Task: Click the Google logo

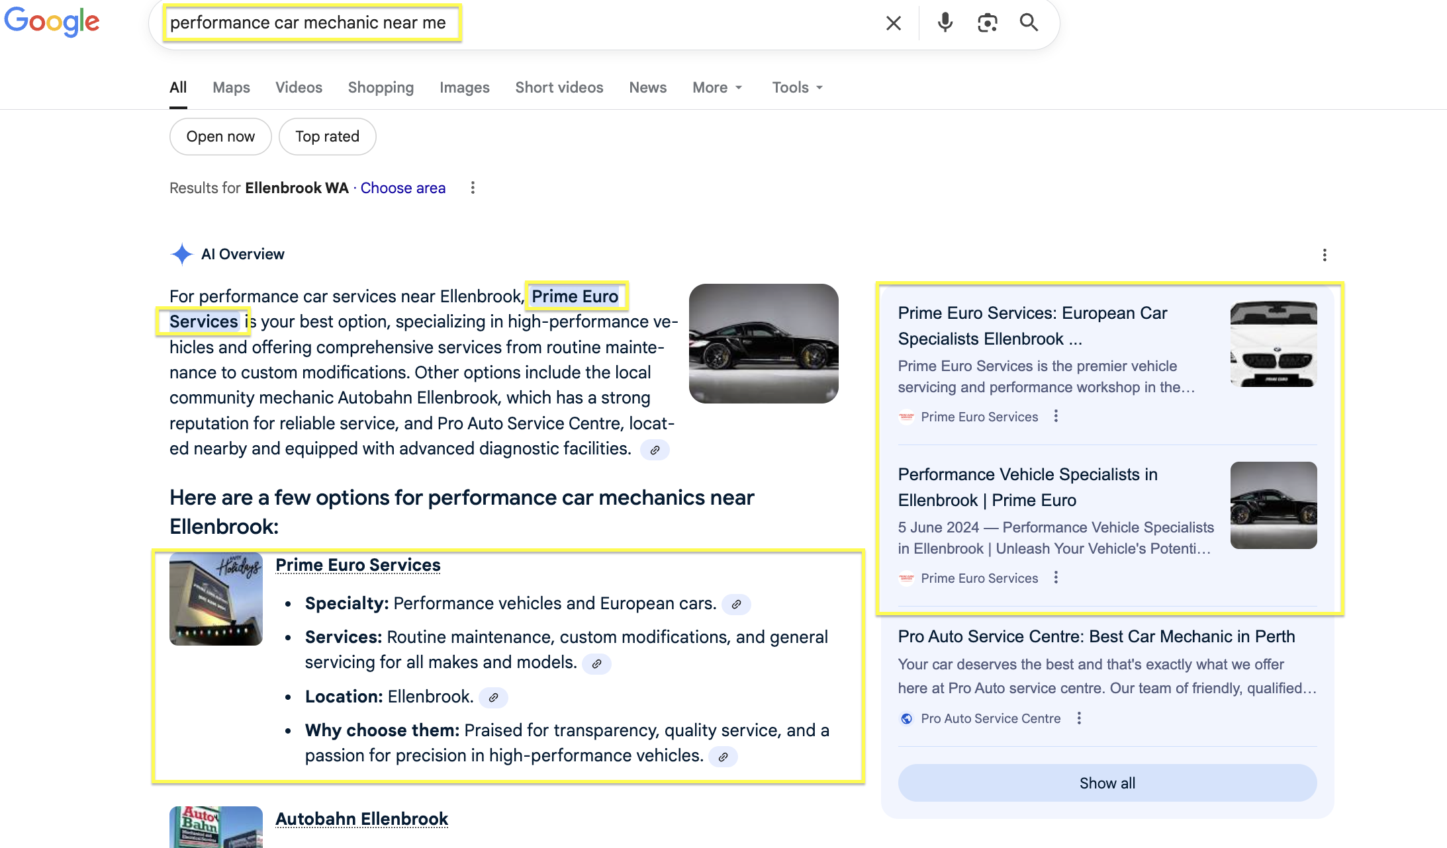Action: click(x=52, y=22)
